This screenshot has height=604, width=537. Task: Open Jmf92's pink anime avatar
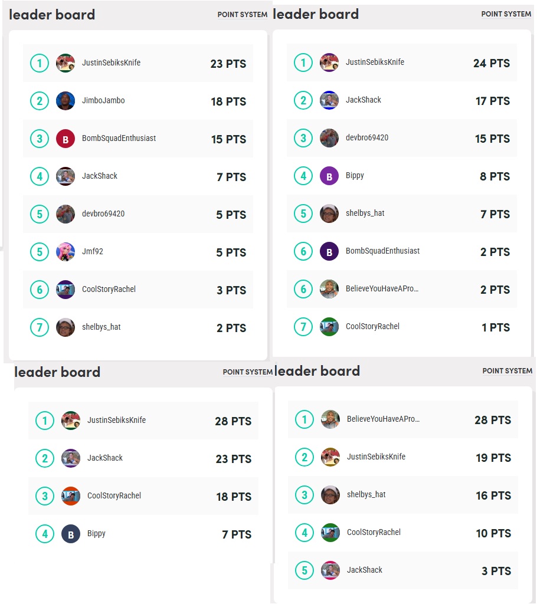point(66,252)
